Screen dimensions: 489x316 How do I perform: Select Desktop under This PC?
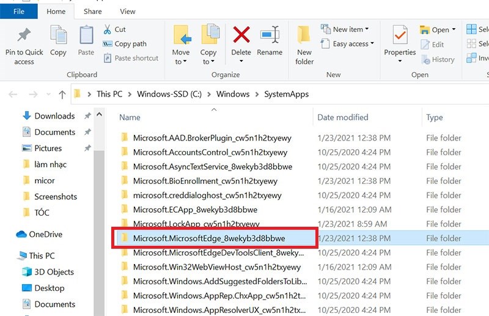point(43,288)
